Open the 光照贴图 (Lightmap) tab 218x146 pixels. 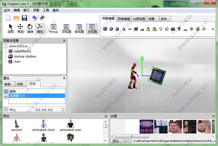tap(139, 19)
